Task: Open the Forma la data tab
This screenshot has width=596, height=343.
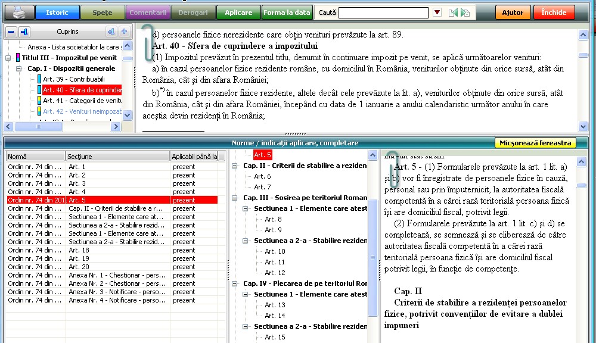Action: pyautogui.click(x=287, y=13)
